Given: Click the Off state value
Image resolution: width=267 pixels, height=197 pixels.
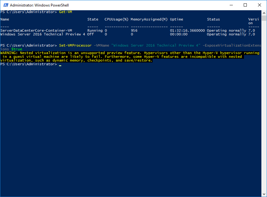Looking at the screenshot, I should pos(91,34).
